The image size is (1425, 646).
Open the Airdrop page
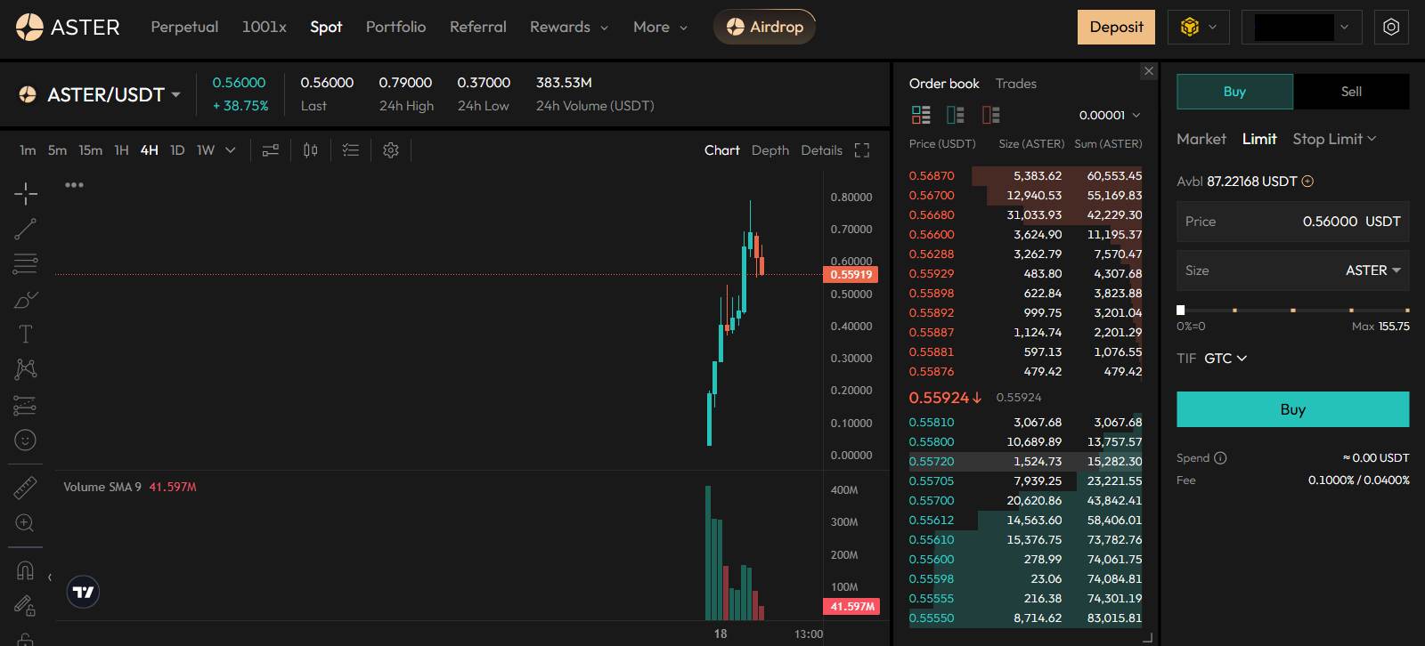[x=764, y=28]
